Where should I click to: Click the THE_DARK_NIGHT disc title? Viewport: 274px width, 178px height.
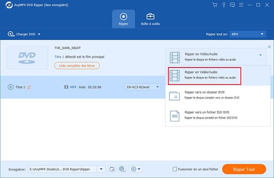(68, 48)
